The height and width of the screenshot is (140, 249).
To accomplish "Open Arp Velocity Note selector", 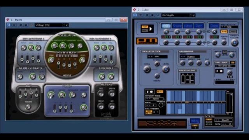I will tap(229, 27).
